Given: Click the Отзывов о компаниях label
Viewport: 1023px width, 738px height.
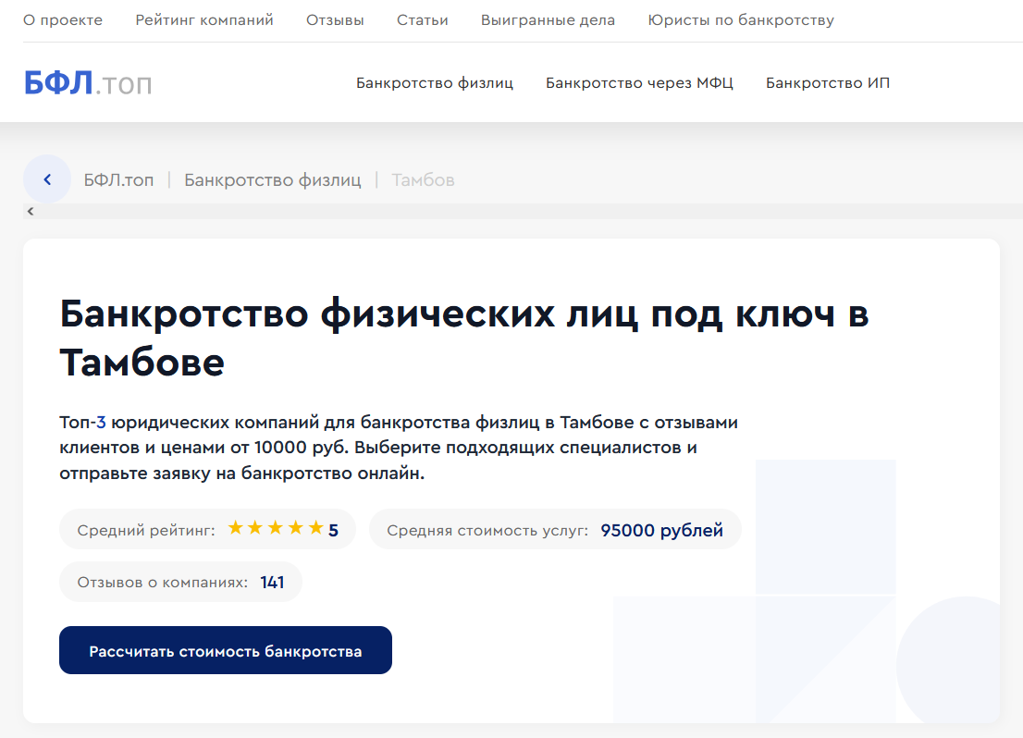Looking at the screenshot, I should coord(163,582).
